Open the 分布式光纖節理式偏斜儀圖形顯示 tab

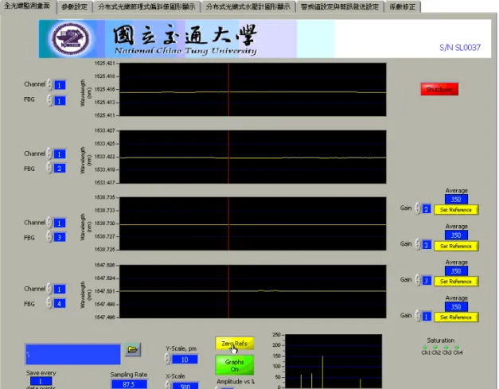click(x=146, y=6)
